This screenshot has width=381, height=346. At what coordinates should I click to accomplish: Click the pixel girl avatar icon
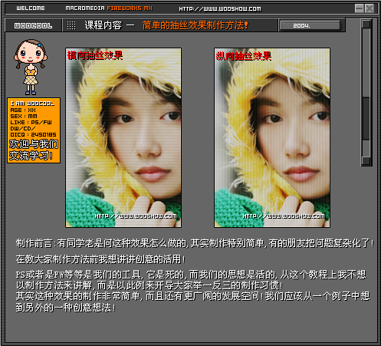point(31,67)
